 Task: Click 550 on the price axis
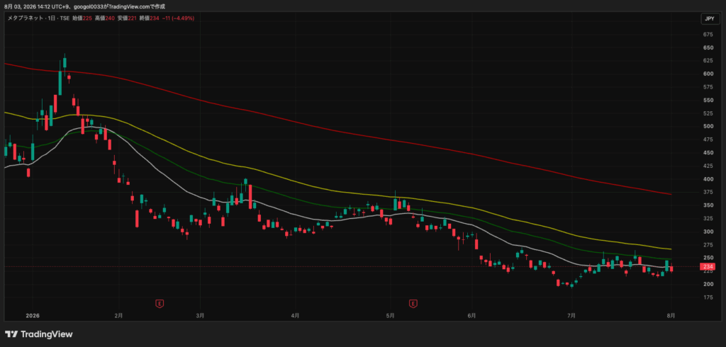coord(708,101)
